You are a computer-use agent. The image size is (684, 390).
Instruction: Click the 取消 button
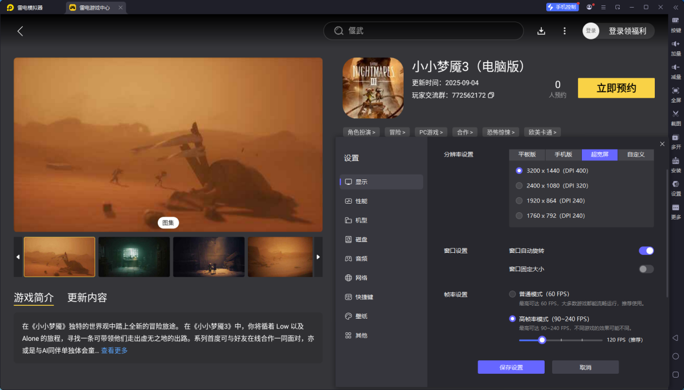pyautogui.click(x=585, y=367)
